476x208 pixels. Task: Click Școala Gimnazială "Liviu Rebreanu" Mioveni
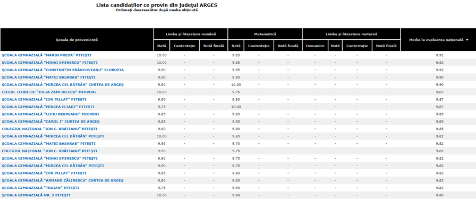click(x=50, y=114)
